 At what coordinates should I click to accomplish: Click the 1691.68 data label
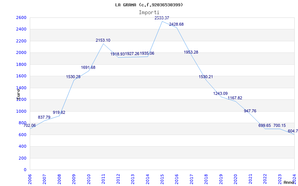point(88,67)
